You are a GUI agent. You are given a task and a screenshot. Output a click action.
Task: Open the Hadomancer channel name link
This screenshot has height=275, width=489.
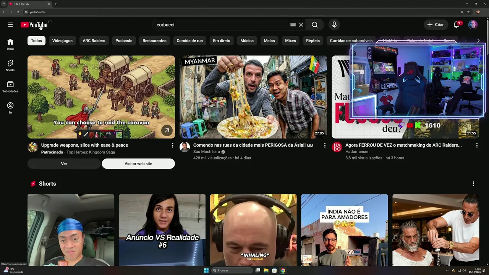pos(357,152)
